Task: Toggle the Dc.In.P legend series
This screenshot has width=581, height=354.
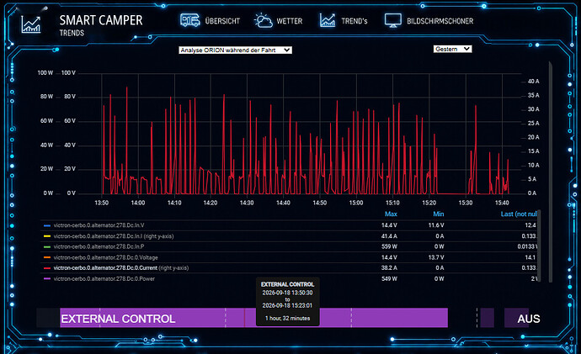Action: (x=99, y=246)
